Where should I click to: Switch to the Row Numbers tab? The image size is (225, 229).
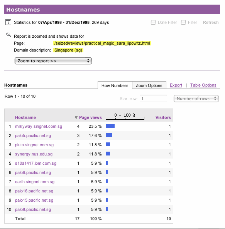115,85
